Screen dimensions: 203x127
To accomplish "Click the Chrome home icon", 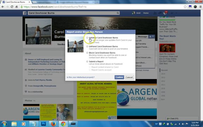I will coord(17,7).
